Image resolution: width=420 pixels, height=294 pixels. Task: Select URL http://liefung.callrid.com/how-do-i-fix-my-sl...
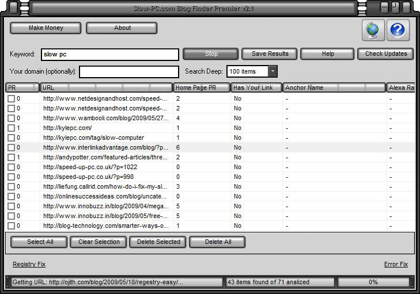[105, 187]
